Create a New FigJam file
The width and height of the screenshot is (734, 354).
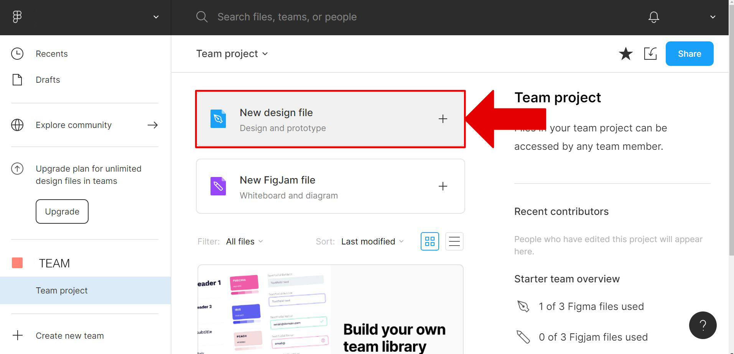tap(330, 186)
